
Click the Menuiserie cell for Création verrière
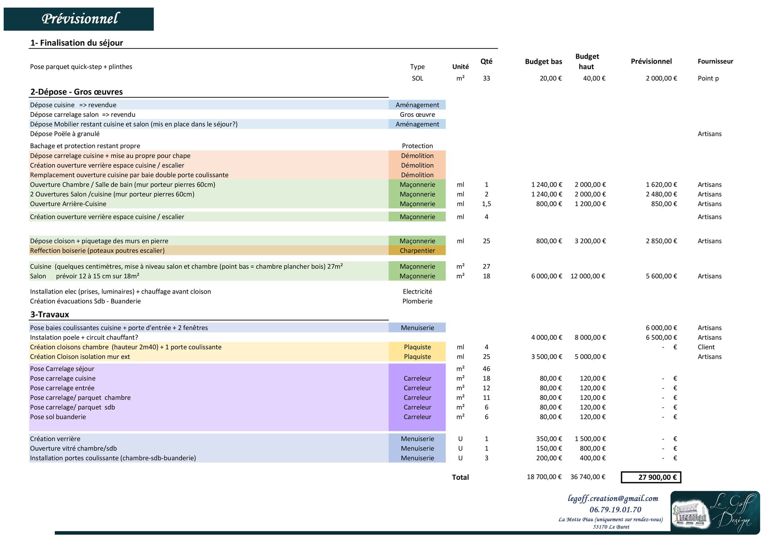coord(417,439)
